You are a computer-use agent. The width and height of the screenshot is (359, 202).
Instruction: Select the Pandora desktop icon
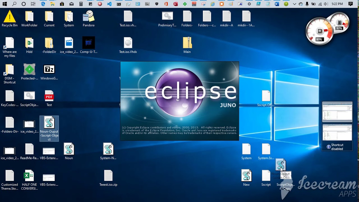pyautogui.click(x=89, y=19)
